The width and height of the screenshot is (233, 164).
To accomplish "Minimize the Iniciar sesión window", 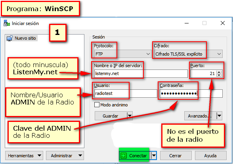I will point(187,23).
